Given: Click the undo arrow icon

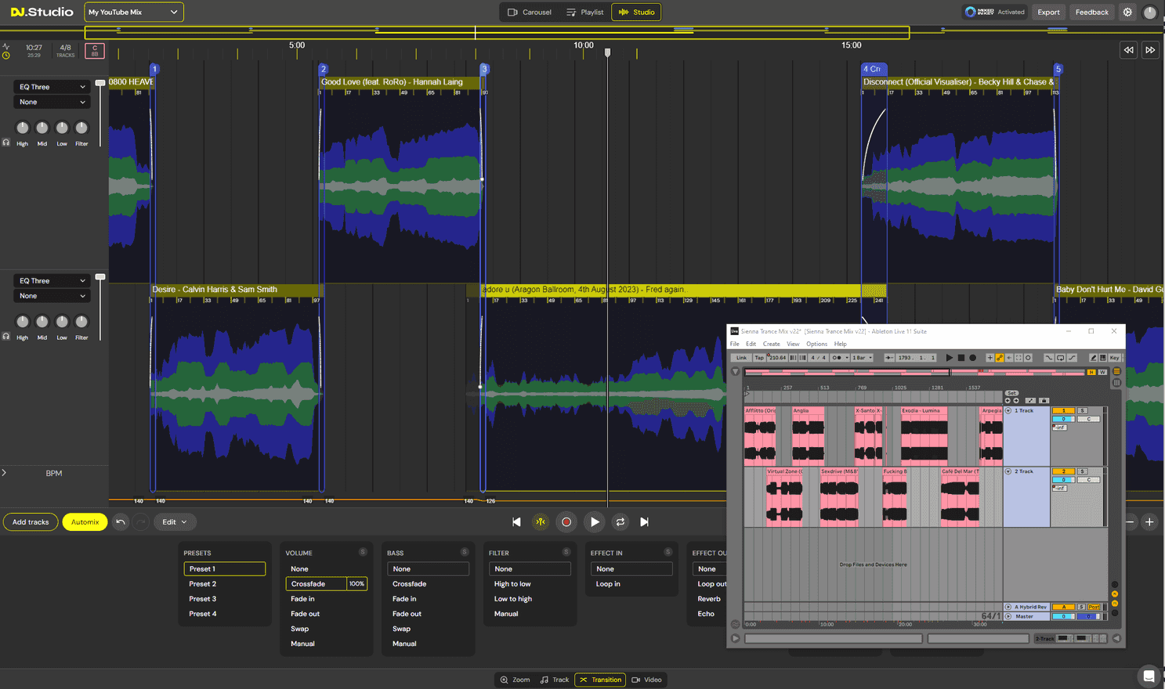Looking at the screenshot, I should coord(121,522).
